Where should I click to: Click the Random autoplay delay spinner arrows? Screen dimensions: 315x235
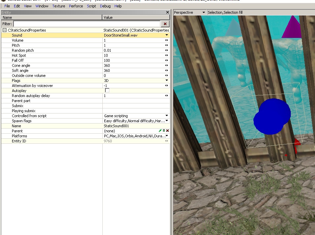tap(167, 96)
